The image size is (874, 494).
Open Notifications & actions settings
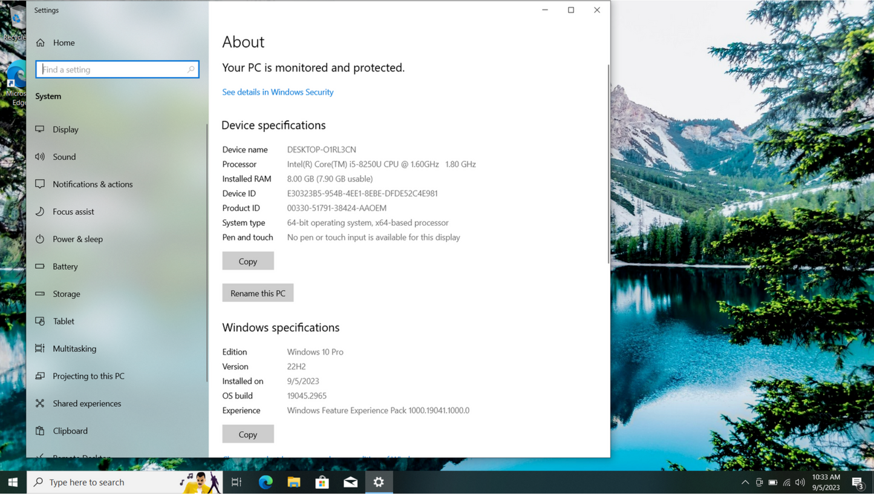pos(93,184)
